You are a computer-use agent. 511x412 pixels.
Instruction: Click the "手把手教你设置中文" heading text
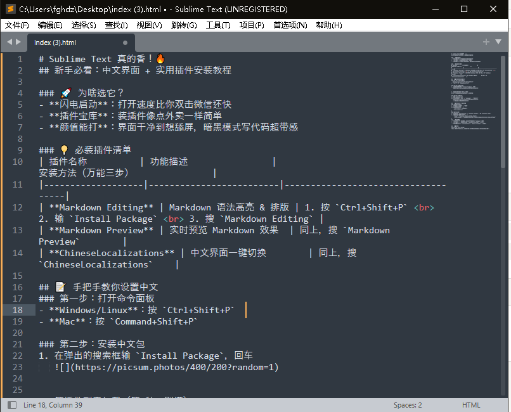(115, 287)
